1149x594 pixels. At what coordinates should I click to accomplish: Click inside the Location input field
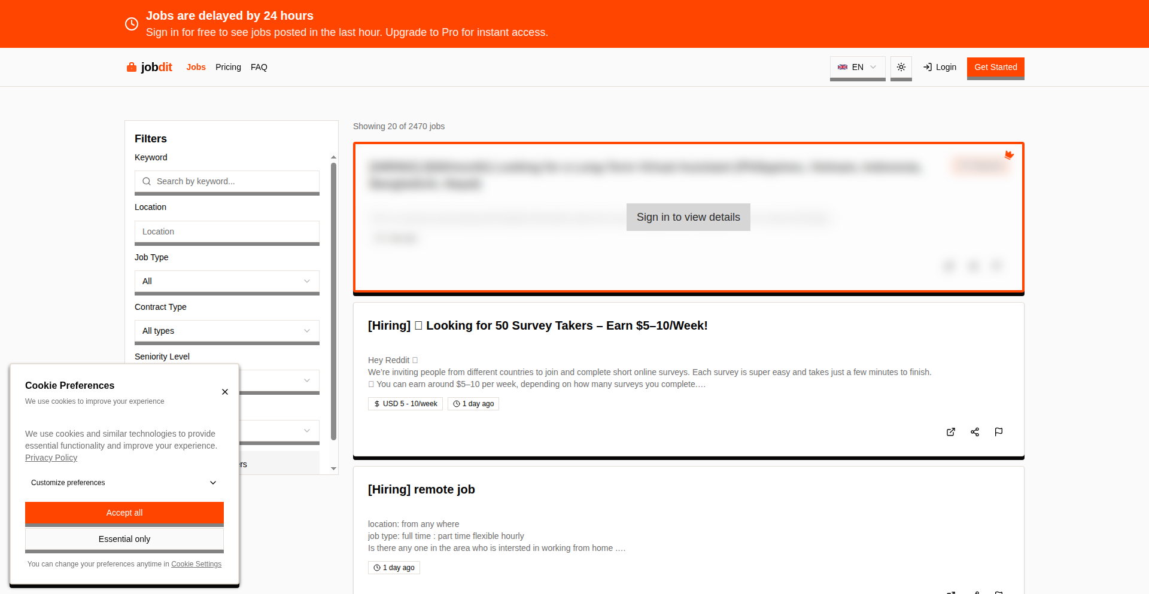coord(227,231)
